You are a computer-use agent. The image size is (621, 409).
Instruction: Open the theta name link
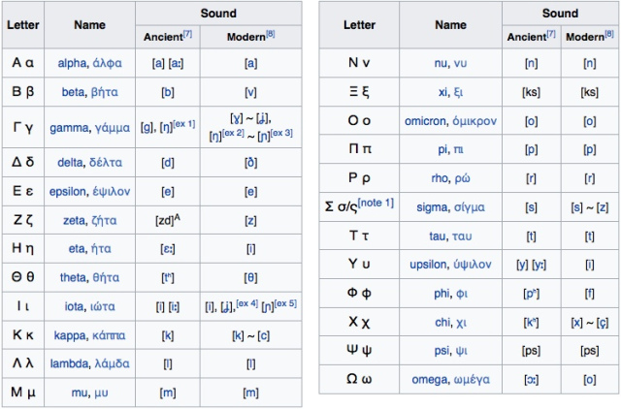click(x=73, y=277)
